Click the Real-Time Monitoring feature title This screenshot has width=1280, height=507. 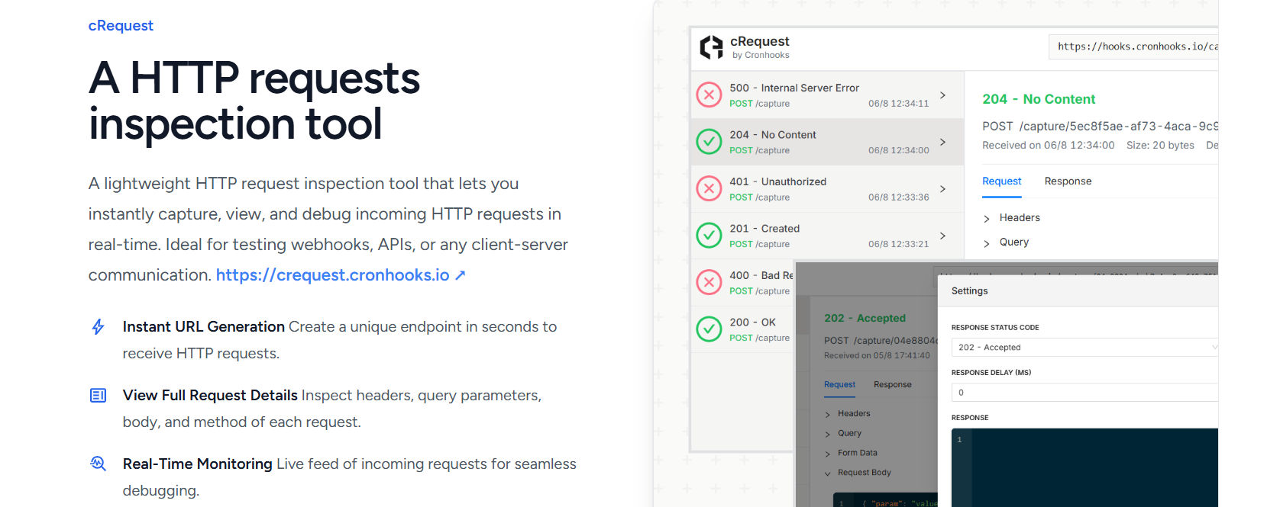pos(197,464)
